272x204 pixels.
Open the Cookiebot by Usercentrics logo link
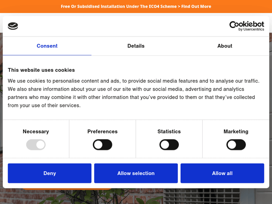247,26
